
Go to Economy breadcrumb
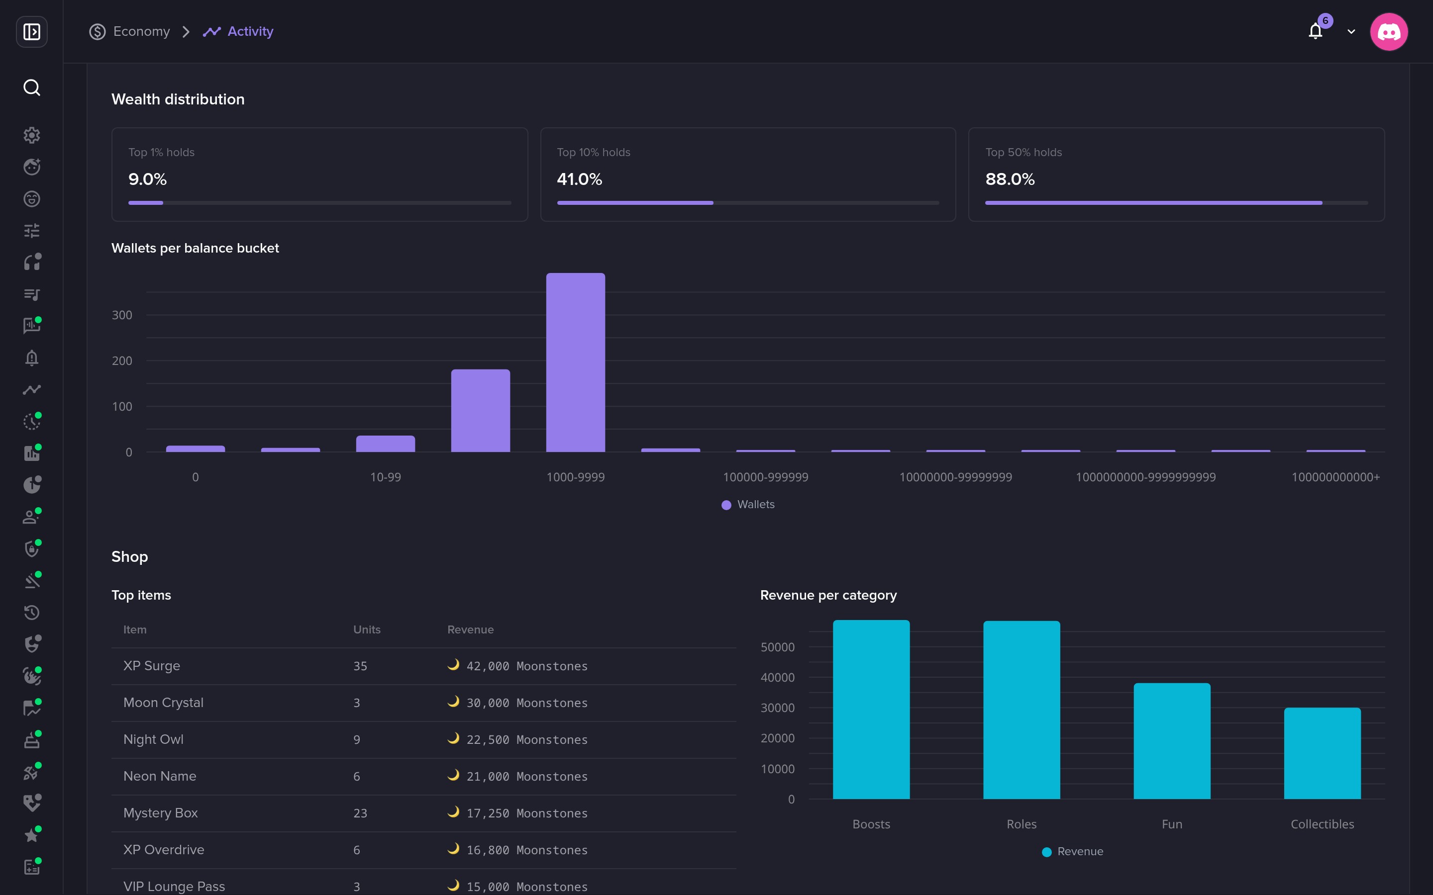[130, 31]
